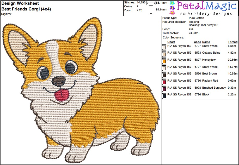Click the 'Black' color name

[x=206, y=94]
